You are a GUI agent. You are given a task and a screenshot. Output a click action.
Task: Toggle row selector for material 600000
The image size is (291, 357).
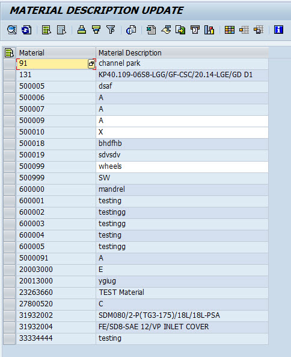[9, 190]
